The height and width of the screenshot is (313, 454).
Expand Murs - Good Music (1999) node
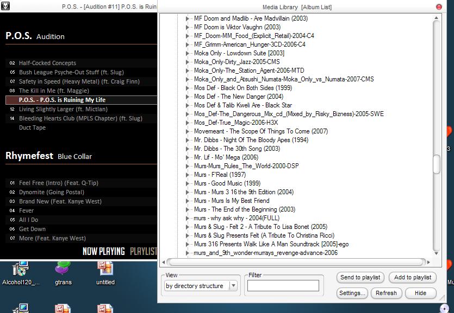click(188, 183)
